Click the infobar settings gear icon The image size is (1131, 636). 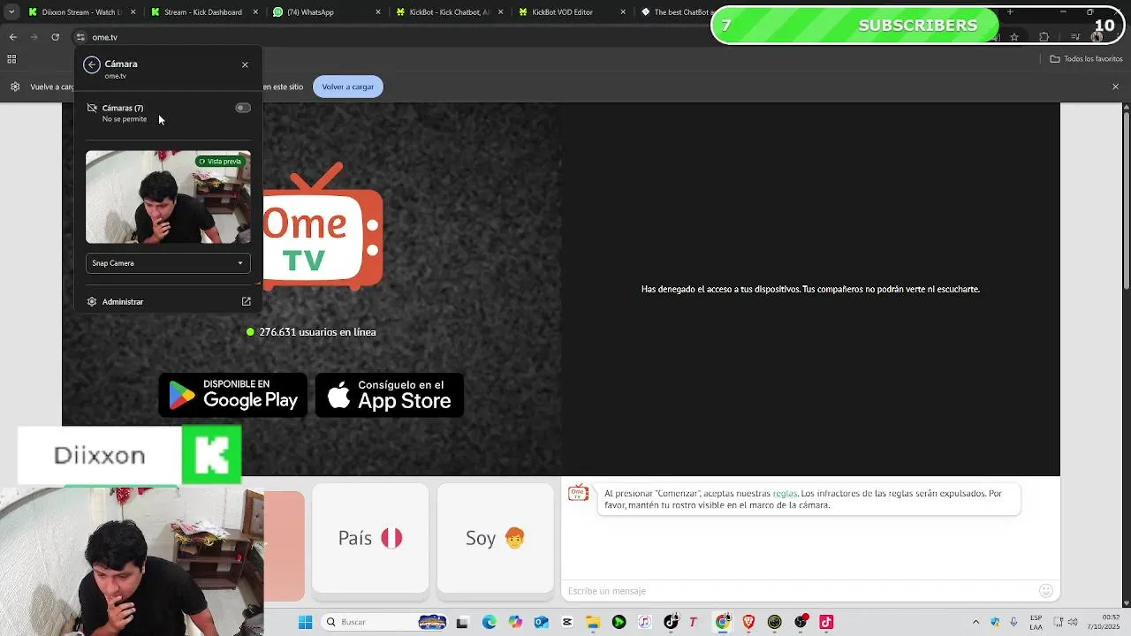(x=15, y=87)
